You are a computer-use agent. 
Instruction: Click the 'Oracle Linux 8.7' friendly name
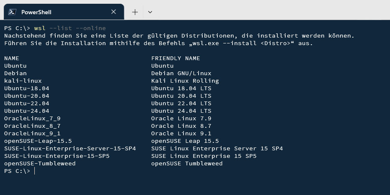point(181,126)
